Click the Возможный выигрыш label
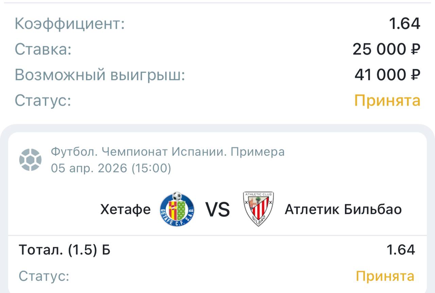This screenshot has height=293, width=435. (x=100, y=75)
